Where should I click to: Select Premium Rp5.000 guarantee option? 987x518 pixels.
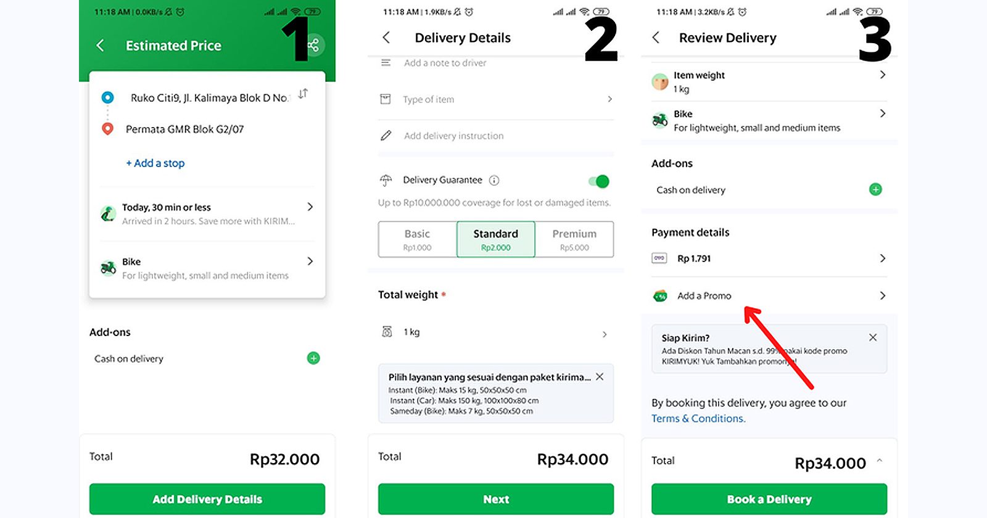click(574, 239)
